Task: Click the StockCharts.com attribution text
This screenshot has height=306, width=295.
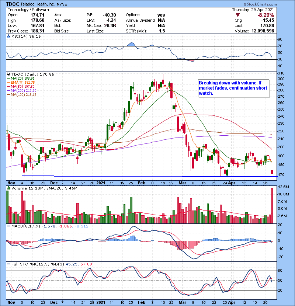Action: click(260, 4)
